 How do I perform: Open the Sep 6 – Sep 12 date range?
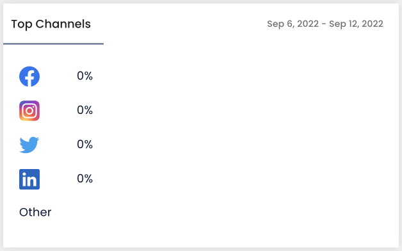coord(325,24)
